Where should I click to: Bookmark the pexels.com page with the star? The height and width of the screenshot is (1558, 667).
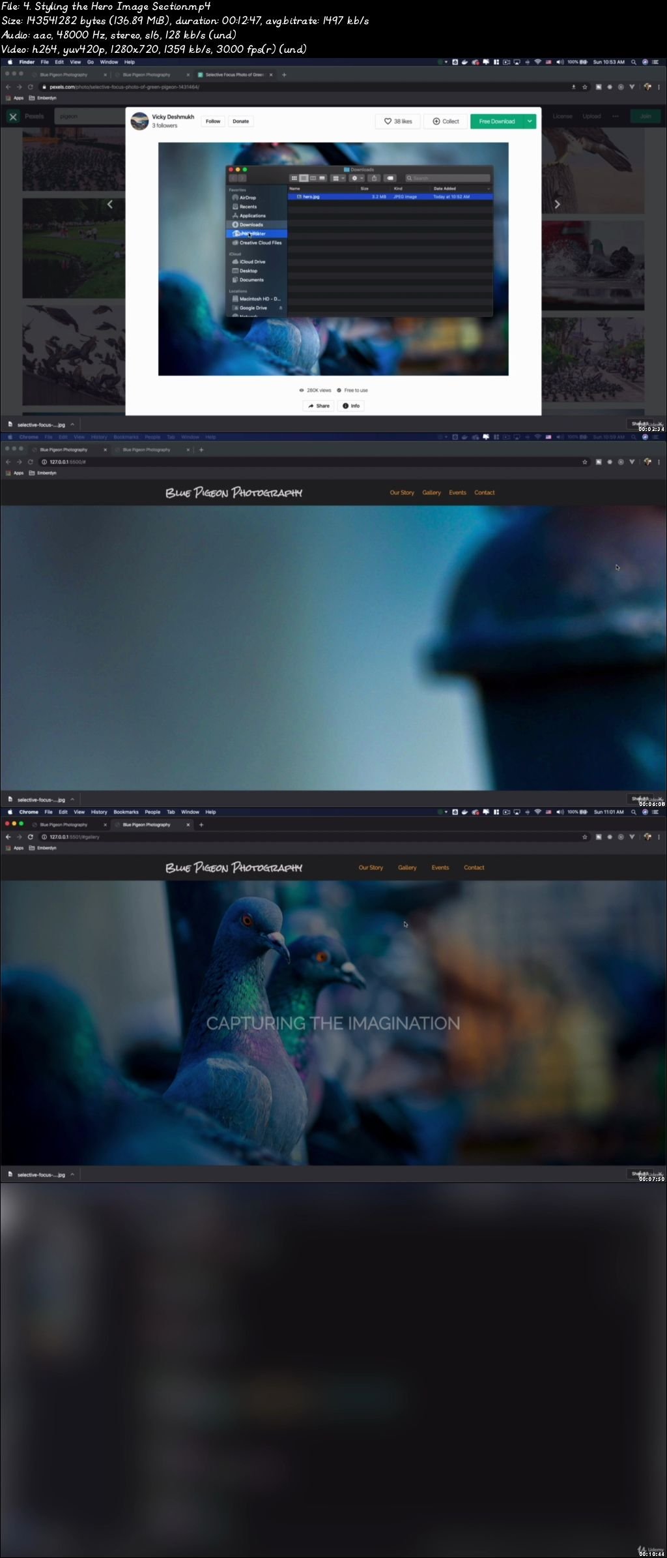click(585, 87)
